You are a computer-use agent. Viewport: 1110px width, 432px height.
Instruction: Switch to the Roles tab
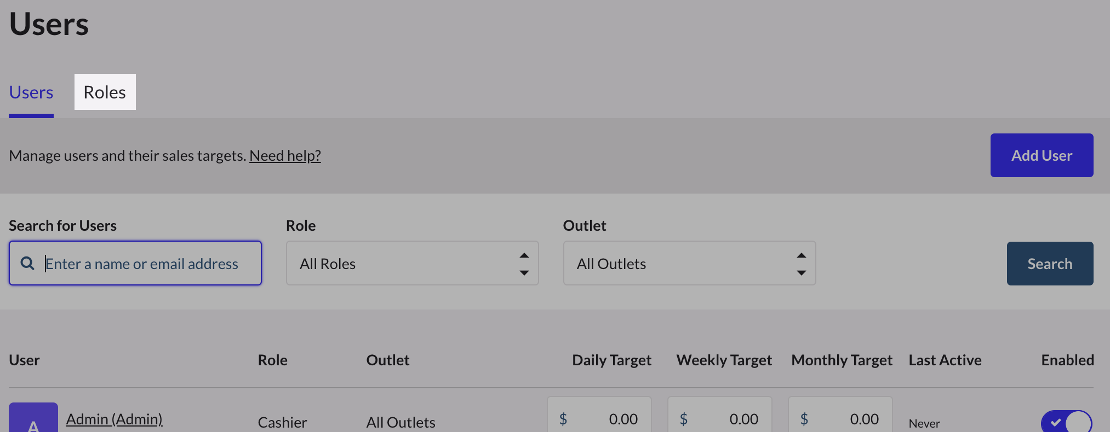[105, 92]
